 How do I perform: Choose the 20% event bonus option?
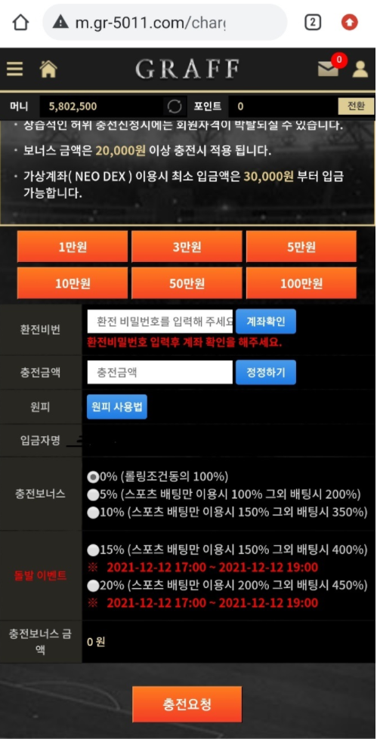[93, 585]
